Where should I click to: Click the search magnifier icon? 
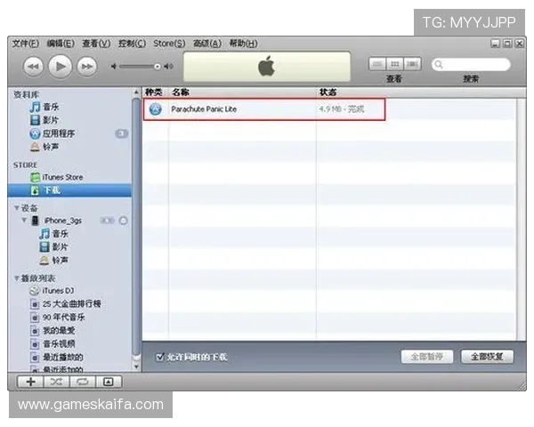(439, 64)
